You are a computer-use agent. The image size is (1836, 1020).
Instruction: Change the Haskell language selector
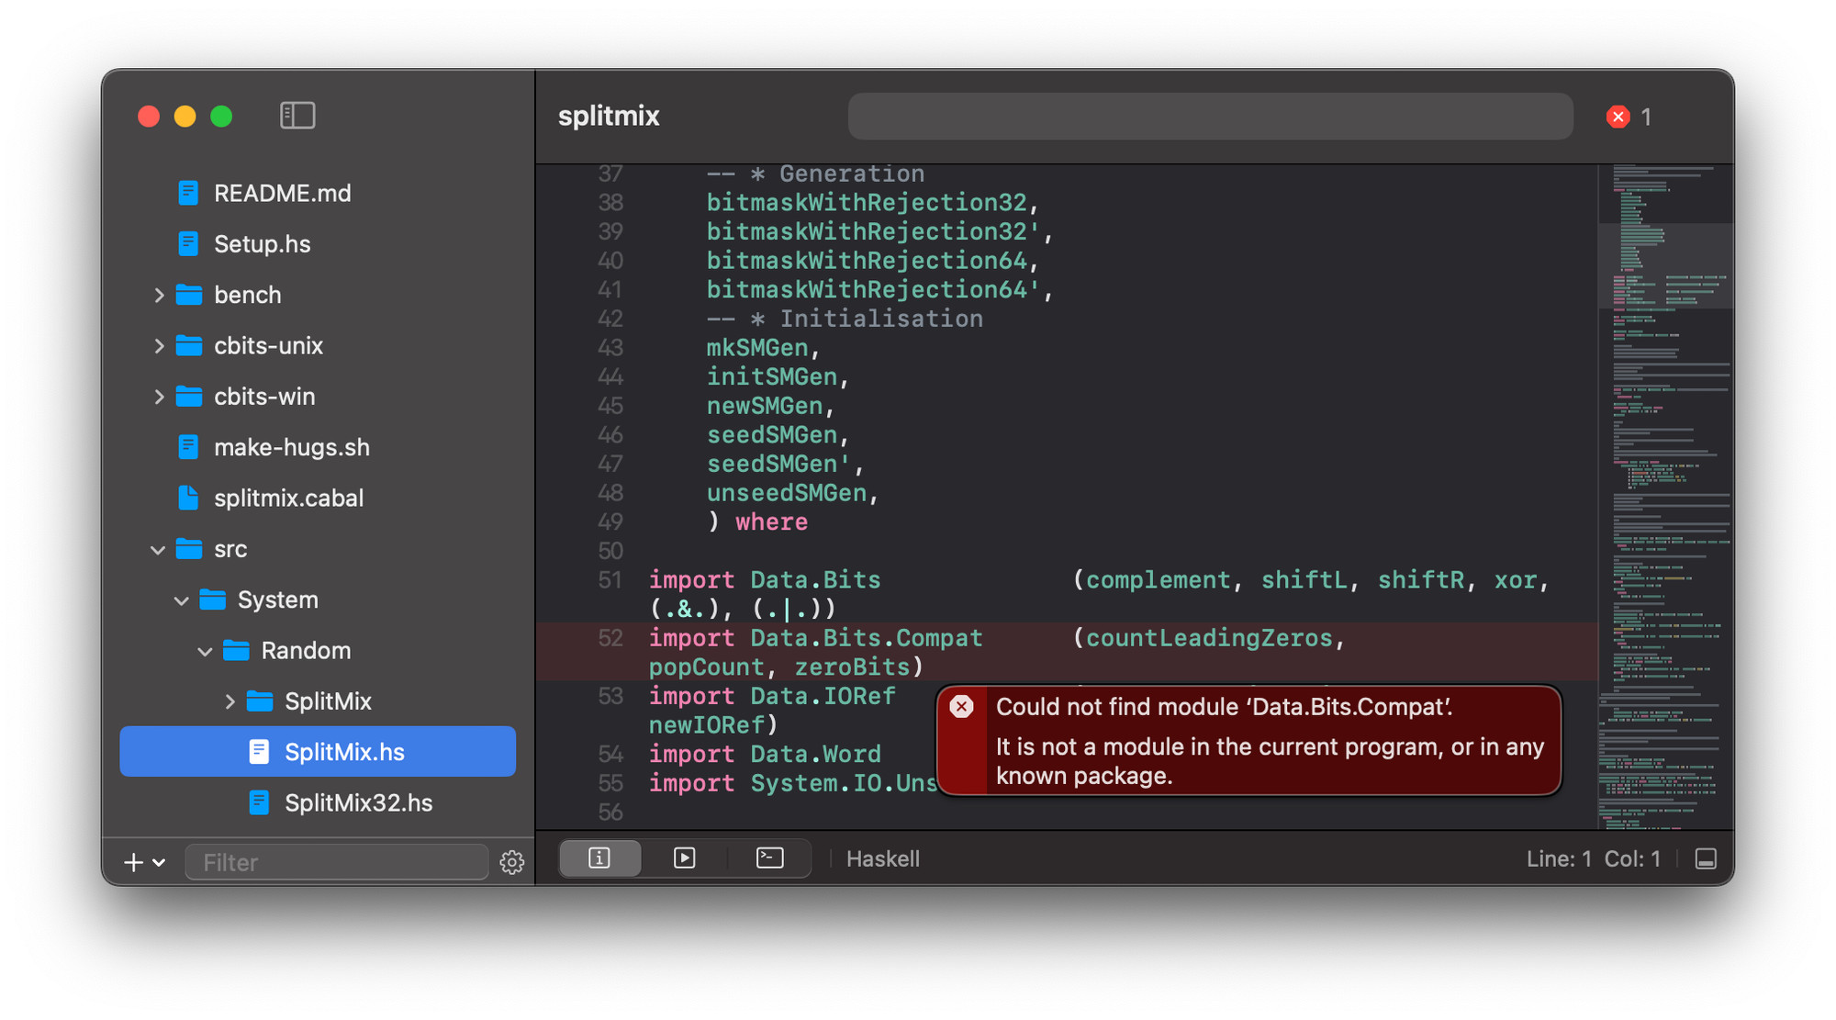[x=882, y=858]
